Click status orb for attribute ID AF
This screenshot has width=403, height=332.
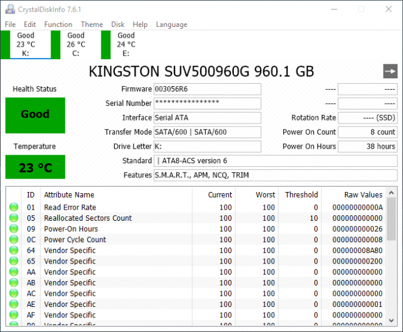point(13,315)
